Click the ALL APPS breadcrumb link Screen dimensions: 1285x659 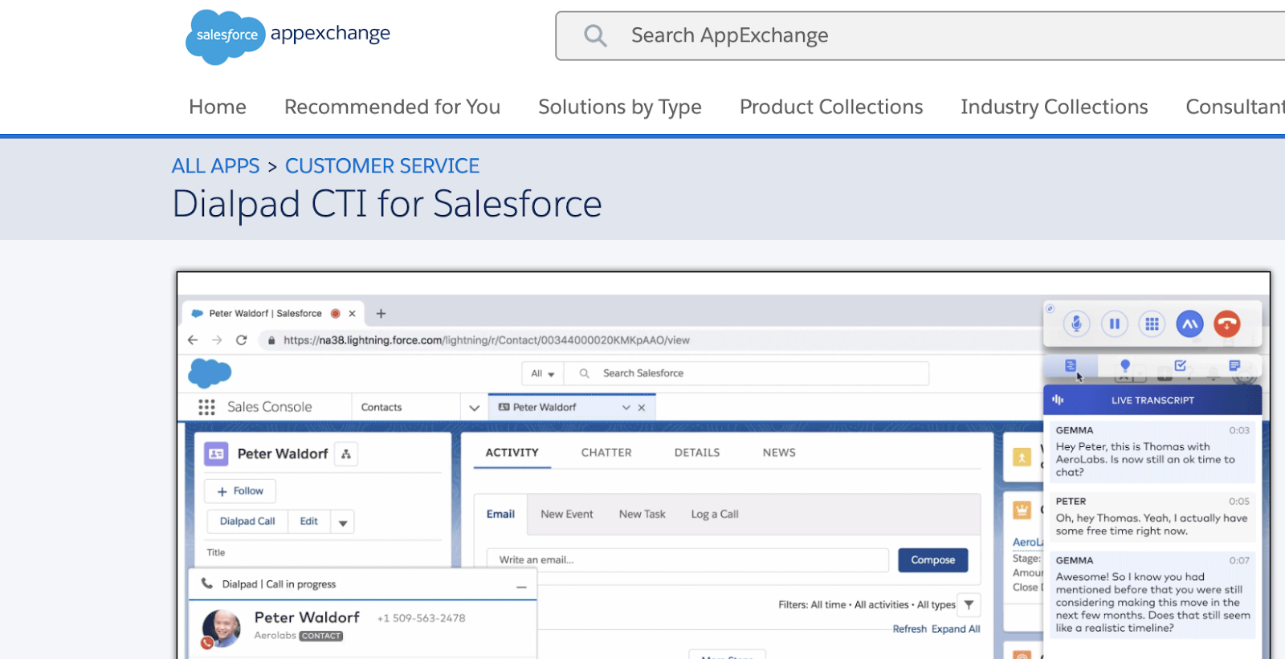216,166
